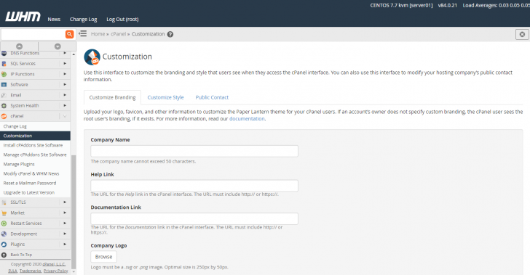This screenshot has width=530, height=275.
Task: Click the Restart Services green icon
Action: (4, 223)
